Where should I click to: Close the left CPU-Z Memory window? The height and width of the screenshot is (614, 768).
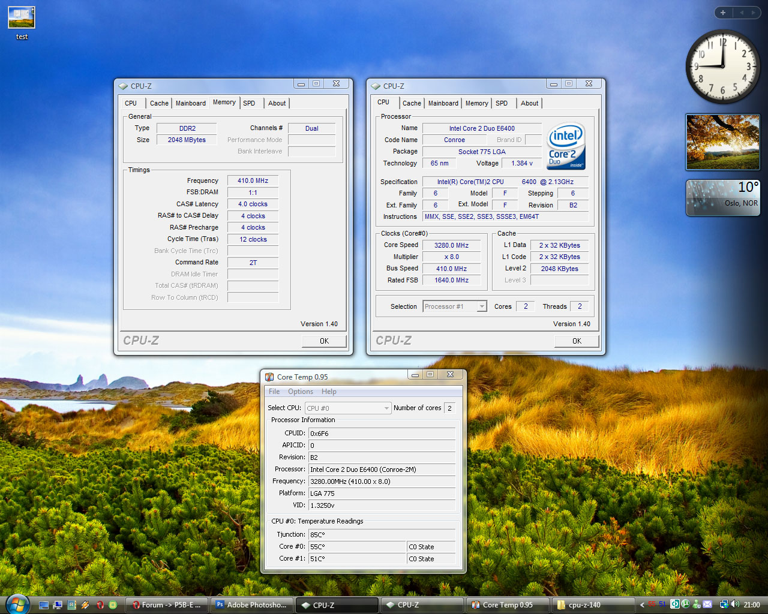pyautogui.click(x=337, y=83)
